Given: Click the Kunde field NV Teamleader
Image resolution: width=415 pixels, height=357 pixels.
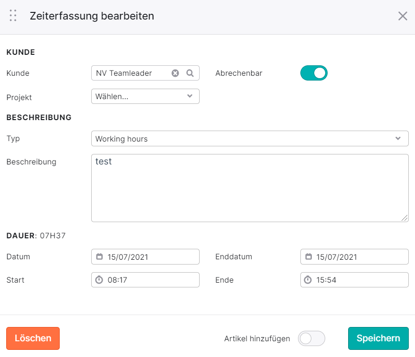Looking at the screenshot, I should (x=145, y=73).
